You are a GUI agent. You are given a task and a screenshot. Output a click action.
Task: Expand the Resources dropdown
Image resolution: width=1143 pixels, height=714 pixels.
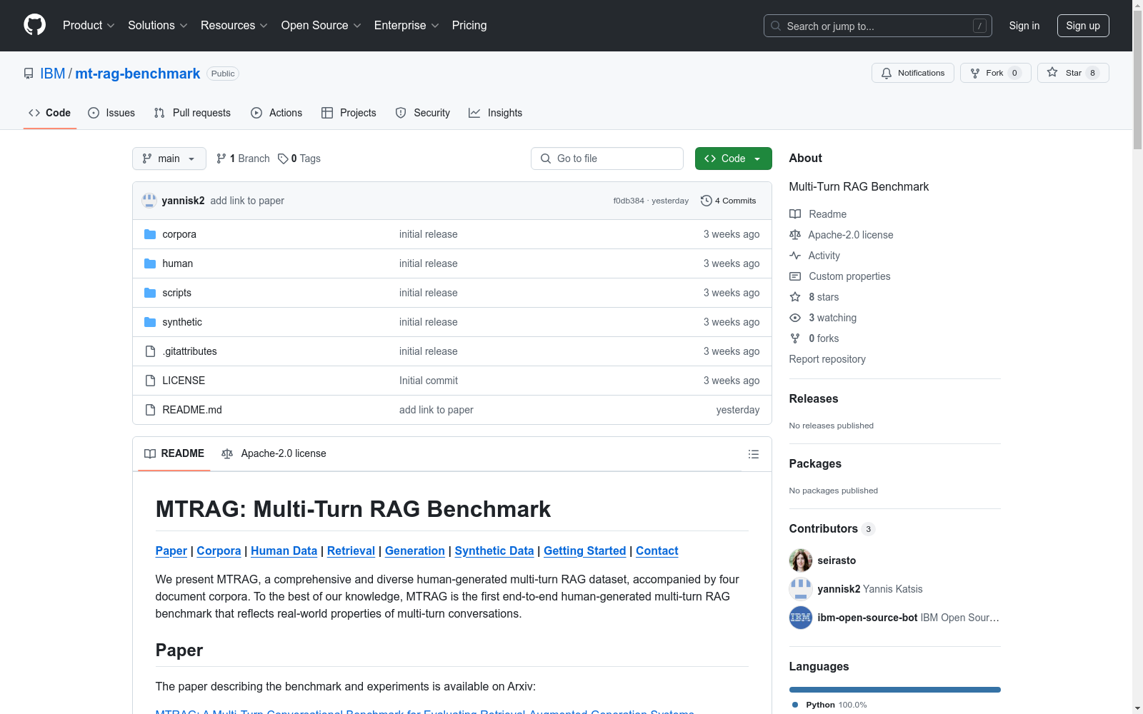(x=234, y=25)
